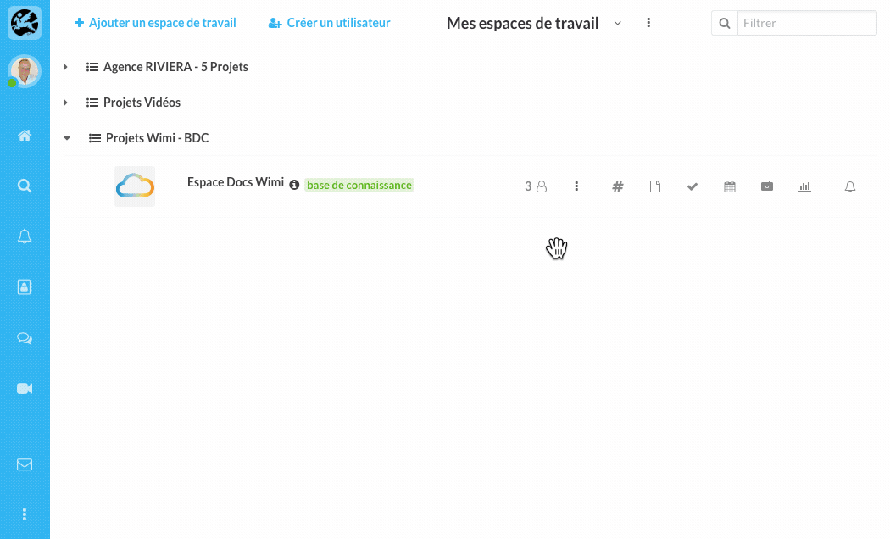The image size is (890, 539).
Task: Click Créer un utilisateur
Action: [x=329, y=23]
